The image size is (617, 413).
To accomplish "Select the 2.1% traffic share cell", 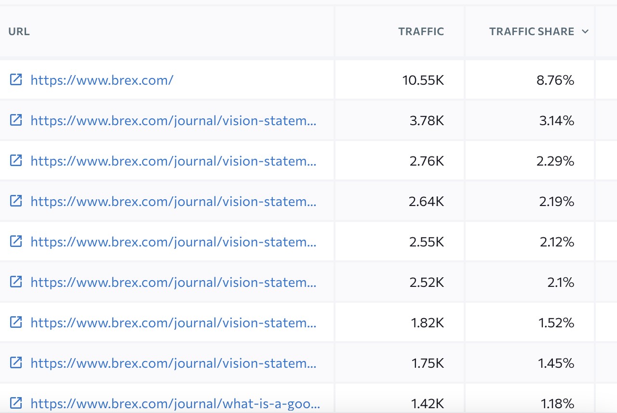I will (561, 282).
